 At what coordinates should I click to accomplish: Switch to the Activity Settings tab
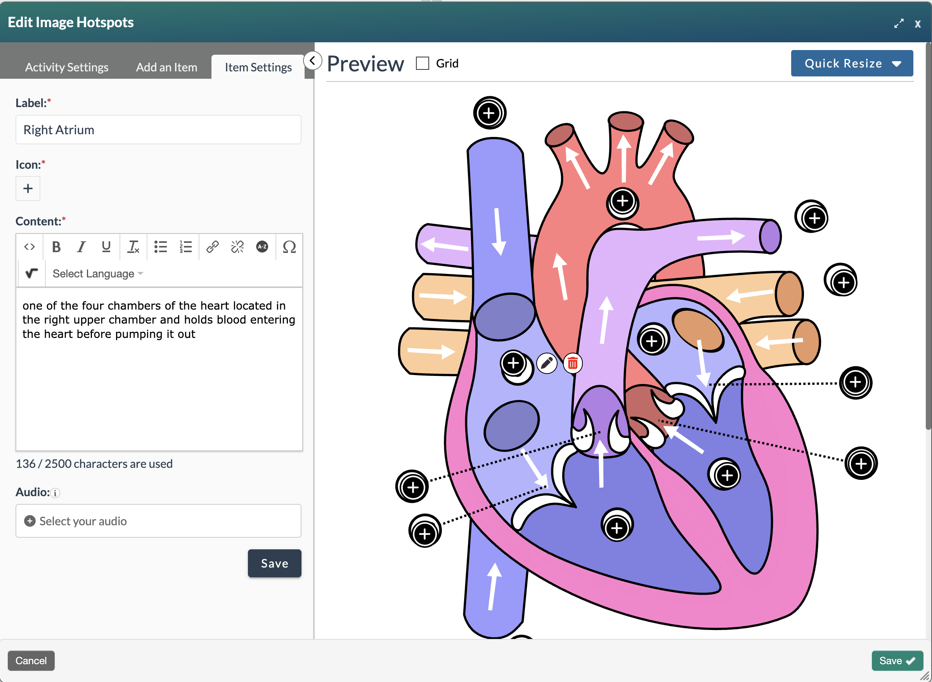coord(67,67)
